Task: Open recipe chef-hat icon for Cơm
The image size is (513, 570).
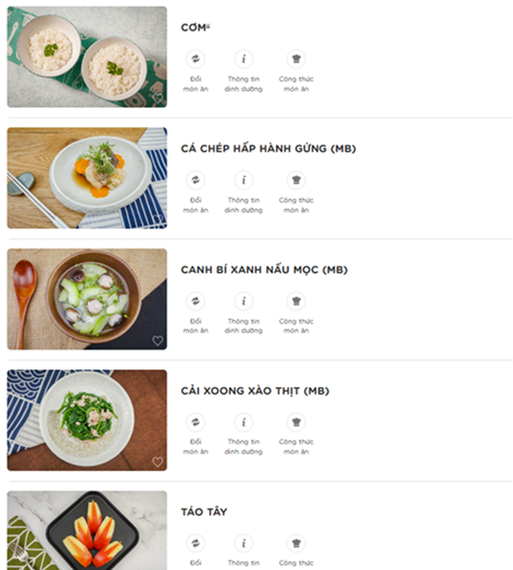Action: click(x=296, y=59)
